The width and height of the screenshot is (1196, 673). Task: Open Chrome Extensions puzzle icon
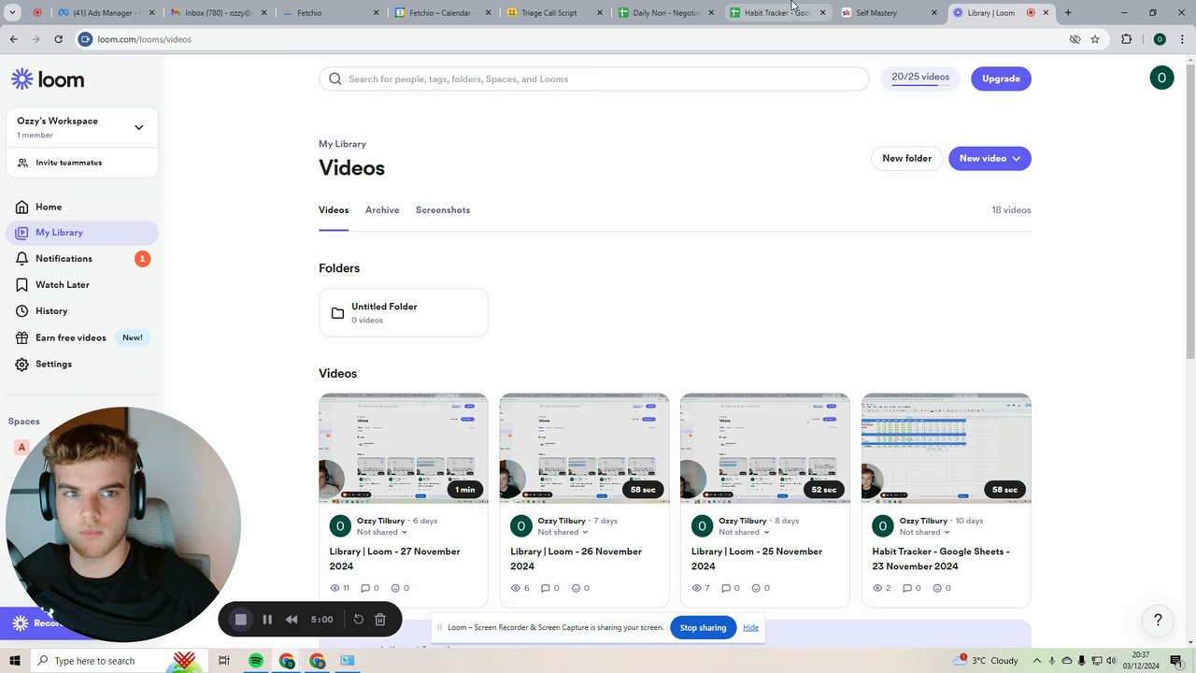pos(1126,39)
